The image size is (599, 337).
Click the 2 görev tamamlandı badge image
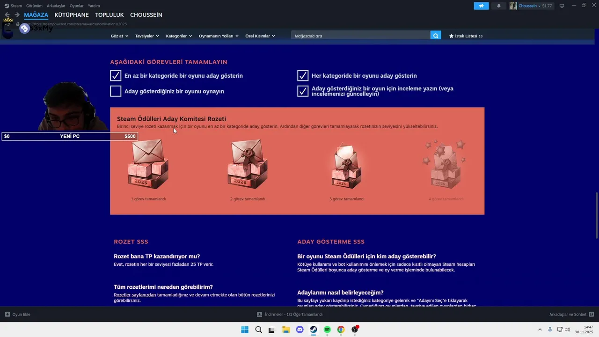(x=248, y=165)
